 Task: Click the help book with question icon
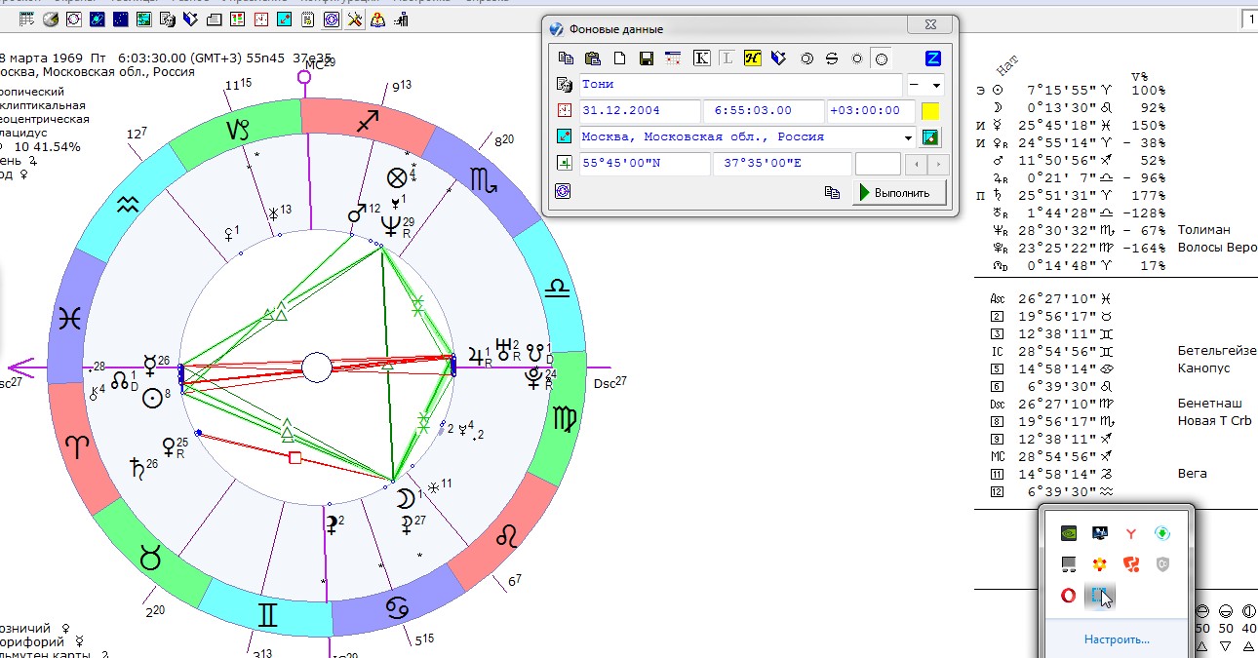[377, 19]
